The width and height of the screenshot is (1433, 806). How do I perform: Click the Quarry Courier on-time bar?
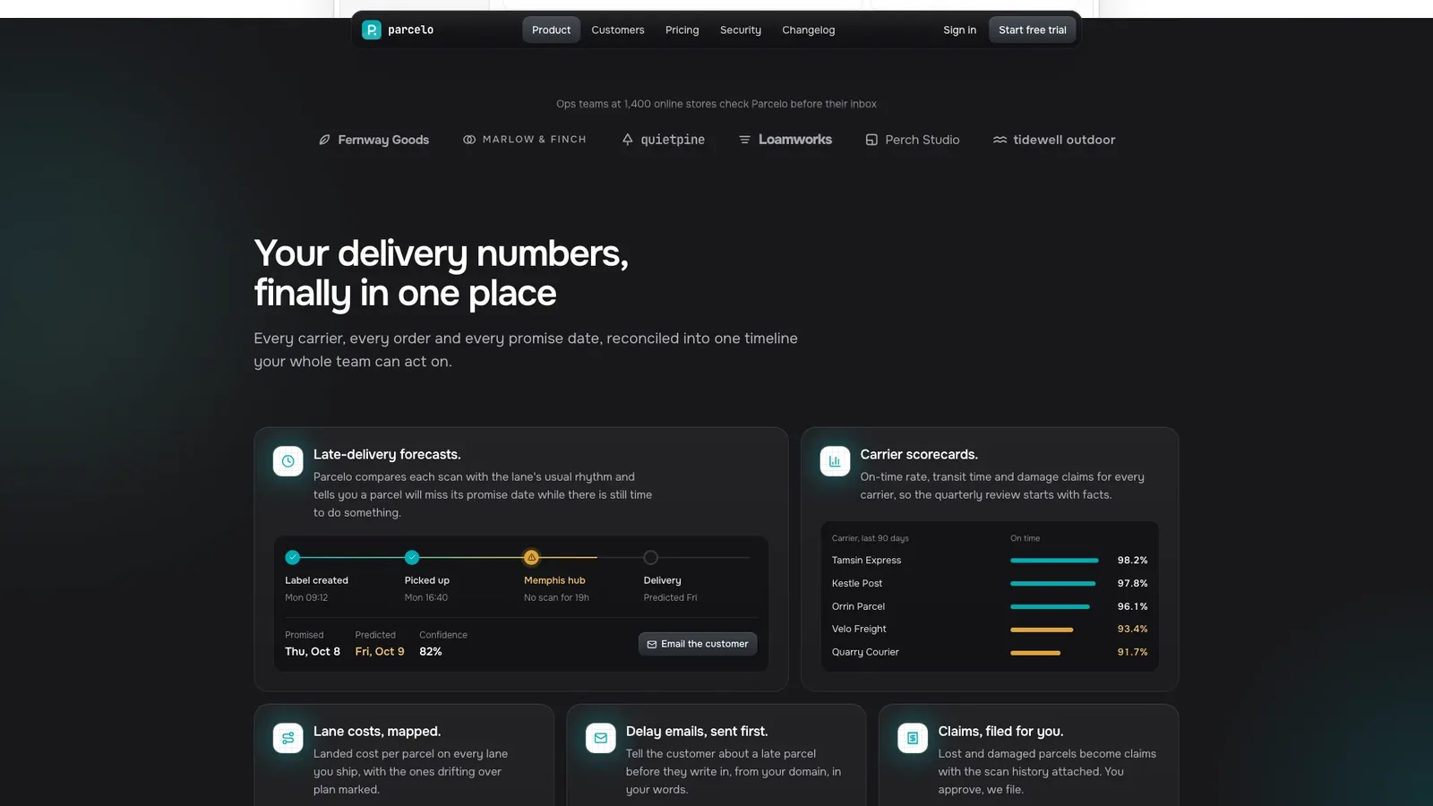(x=1035, y=653)
